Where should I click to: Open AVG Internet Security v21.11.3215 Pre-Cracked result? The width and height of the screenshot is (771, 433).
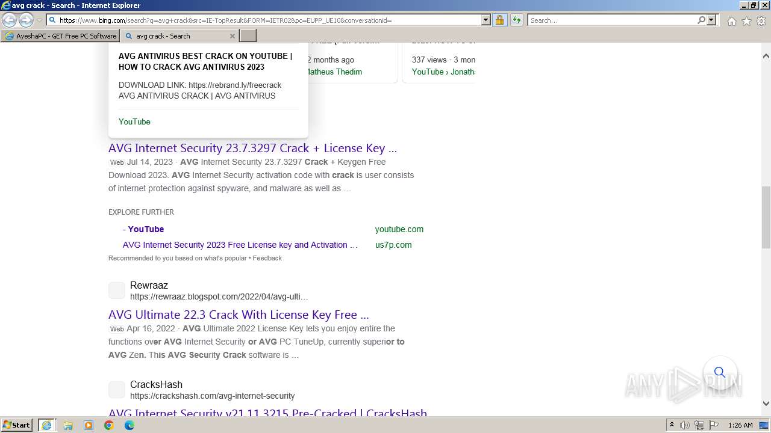coord(267,413)
